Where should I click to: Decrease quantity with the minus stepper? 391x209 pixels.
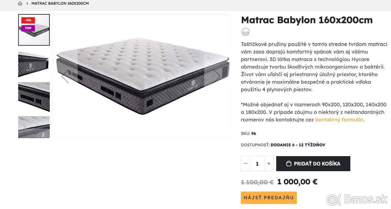click(x=245, y=163)
